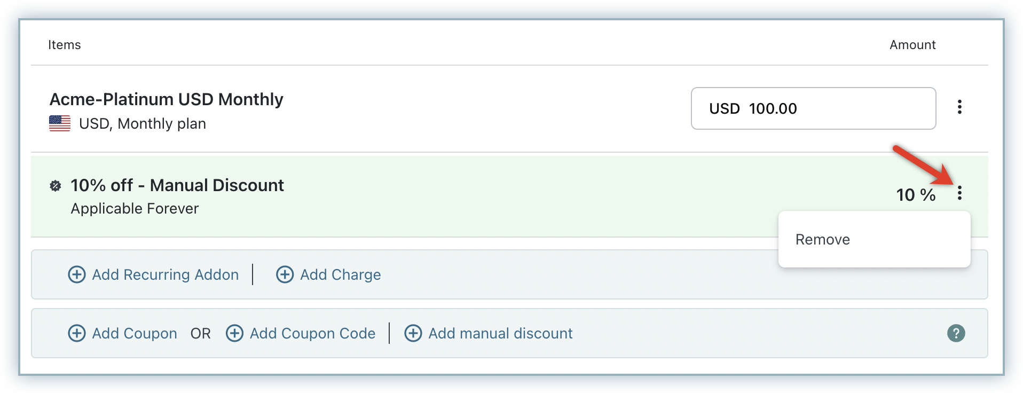
Task: Select Remove from the popup menu
Action: tap(822, 239)
